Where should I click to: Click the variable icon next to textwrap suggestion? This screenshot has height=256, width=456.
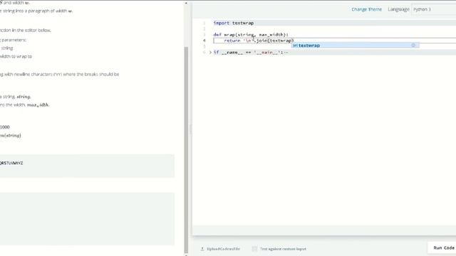point(295,46)
